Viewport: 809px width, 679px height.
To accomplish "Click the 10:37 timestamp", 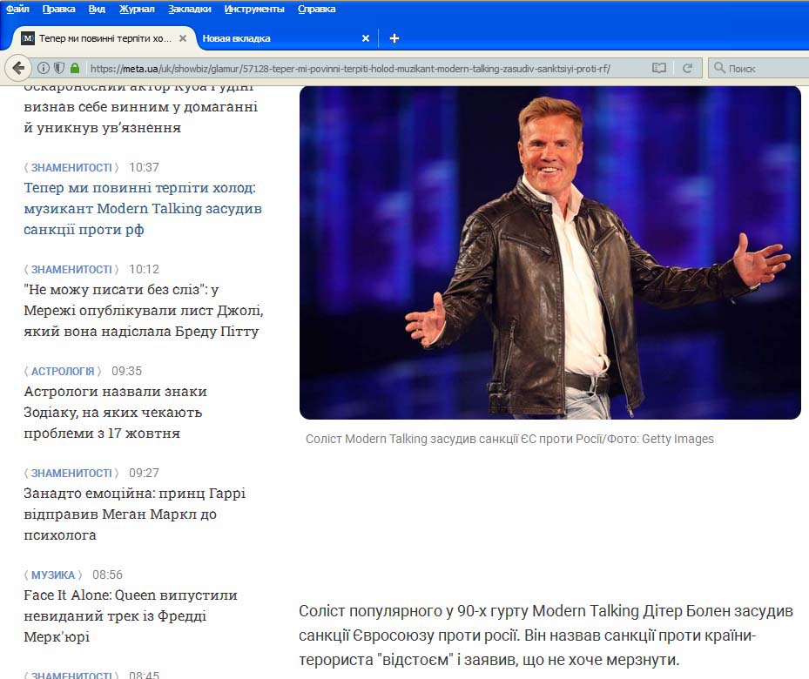I will coord(144,167).
